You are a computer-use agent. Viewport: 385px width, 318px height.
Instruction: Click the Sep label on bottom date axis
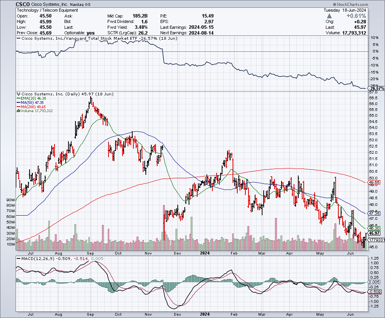pos(90,314)
